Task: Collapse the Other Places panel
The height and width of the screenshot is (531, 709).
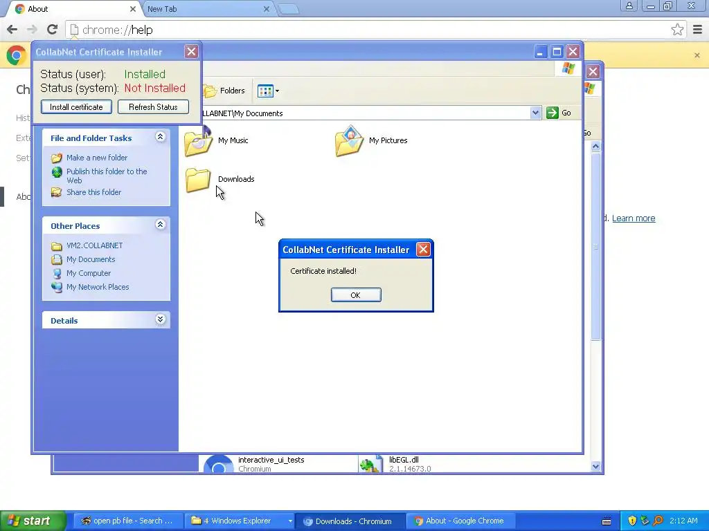Action: click(160, 225)
